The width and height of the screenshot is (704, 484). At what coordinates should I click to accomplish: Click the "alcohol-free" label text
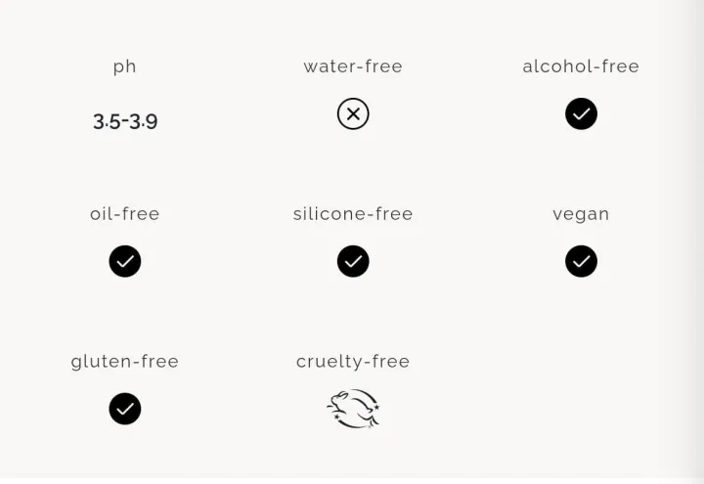581,66
